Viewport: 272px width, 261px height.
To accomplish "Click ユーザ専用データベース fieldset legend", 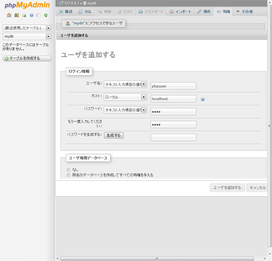I will (x=88, y=158).
